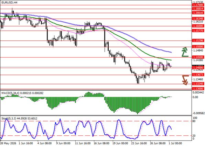Screen dimensions: 205x146
Task: Click the 1.16210 price scale value
Action: [x=198, y=22]
